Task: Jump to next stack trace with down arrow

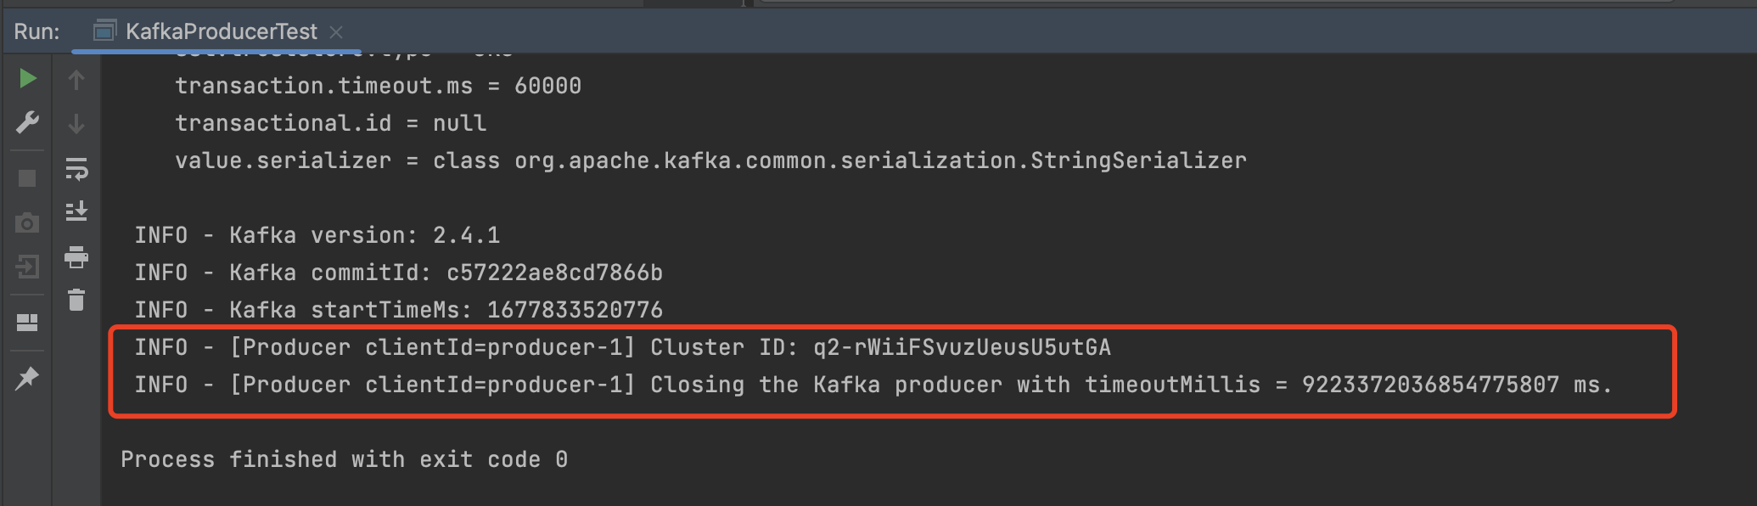Action: coord(76,124)
